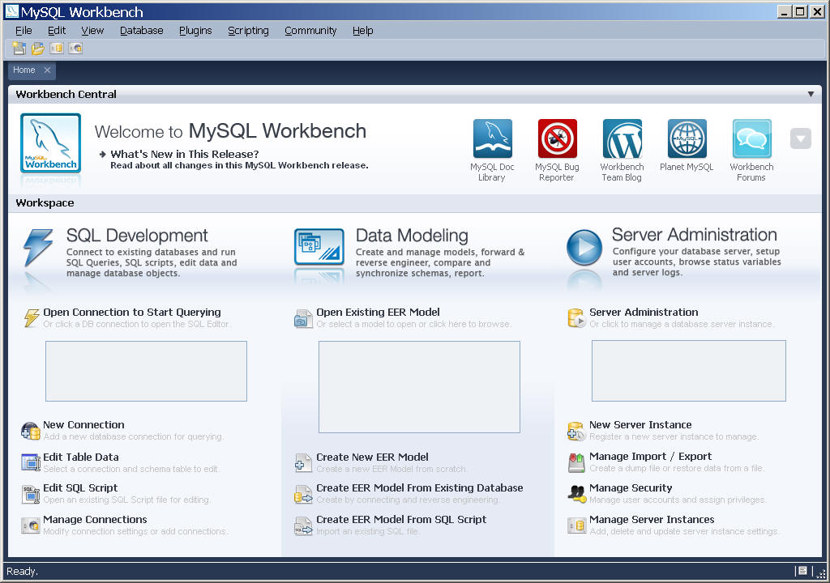830x583 pixels.
Task: Close the Home tab
Action: point(47,70)
